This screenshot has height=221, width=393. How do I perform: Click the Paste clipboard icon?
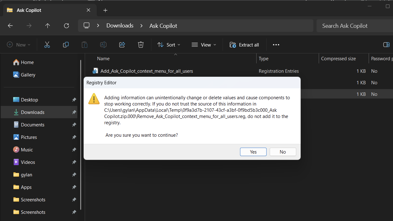(85, 45)
